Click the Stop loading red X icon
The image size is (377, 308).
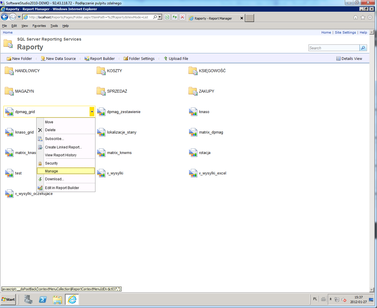[182, 17]
